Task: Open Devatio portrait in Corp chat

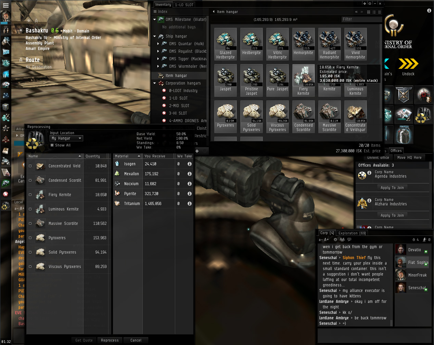Action: tap(400, 250)
